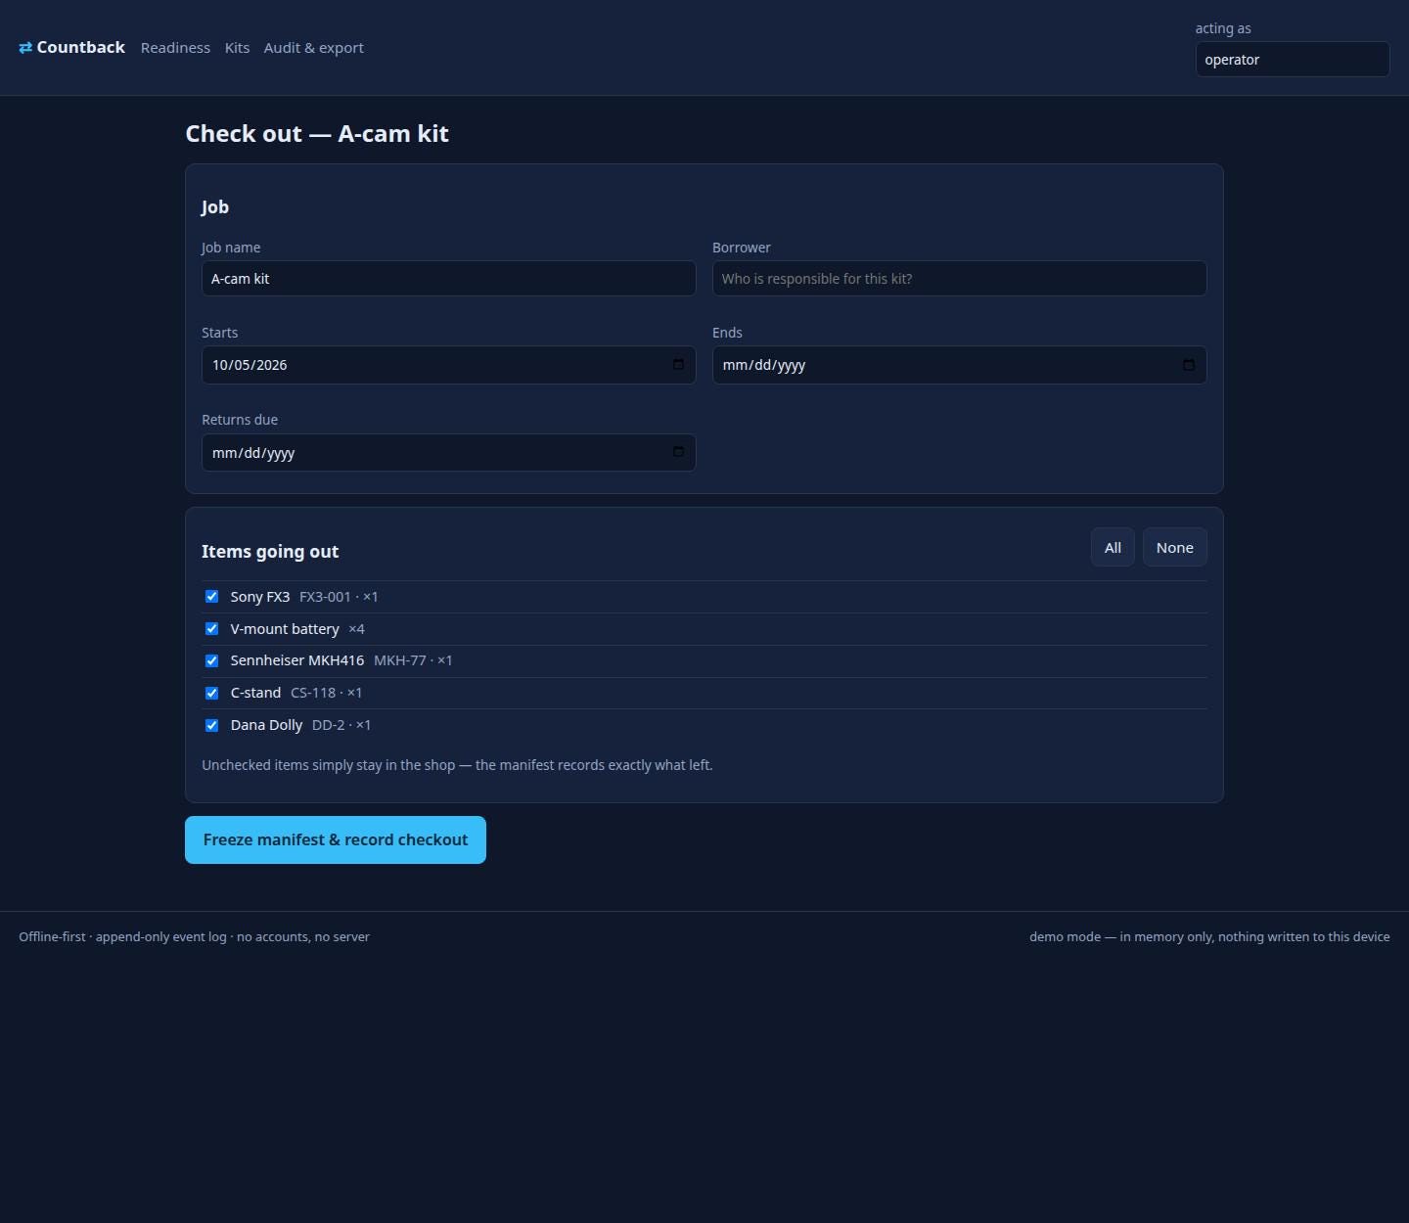The height and width of the screenshot is (1223, 1409).
Task: Open calendar picker in Starts field
Action: click(x=678, y=365)
